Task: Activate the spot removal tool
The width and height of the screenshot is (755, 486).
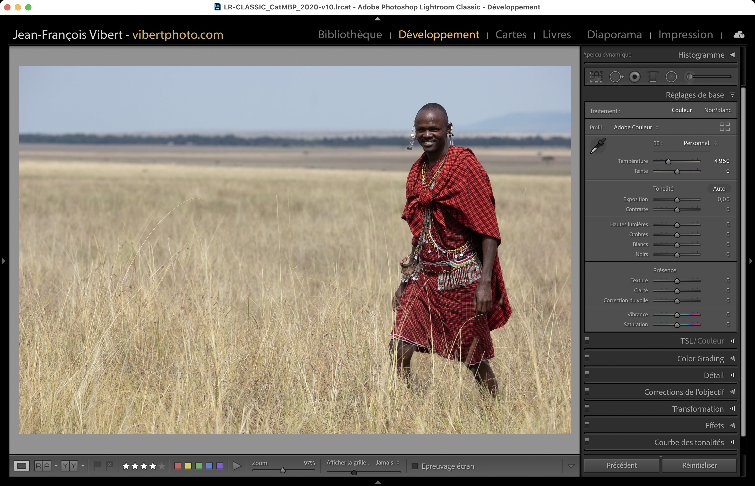Action: 616,77
